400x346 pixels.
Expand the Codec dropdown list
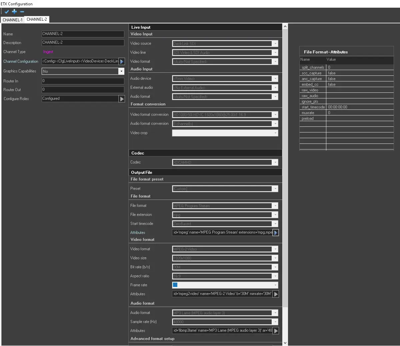(275, 162)
